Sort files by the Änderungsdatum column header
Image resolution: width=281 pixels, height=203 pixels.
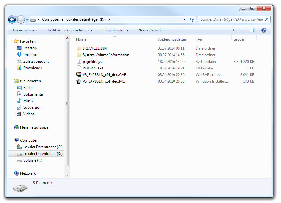[173, 39]
